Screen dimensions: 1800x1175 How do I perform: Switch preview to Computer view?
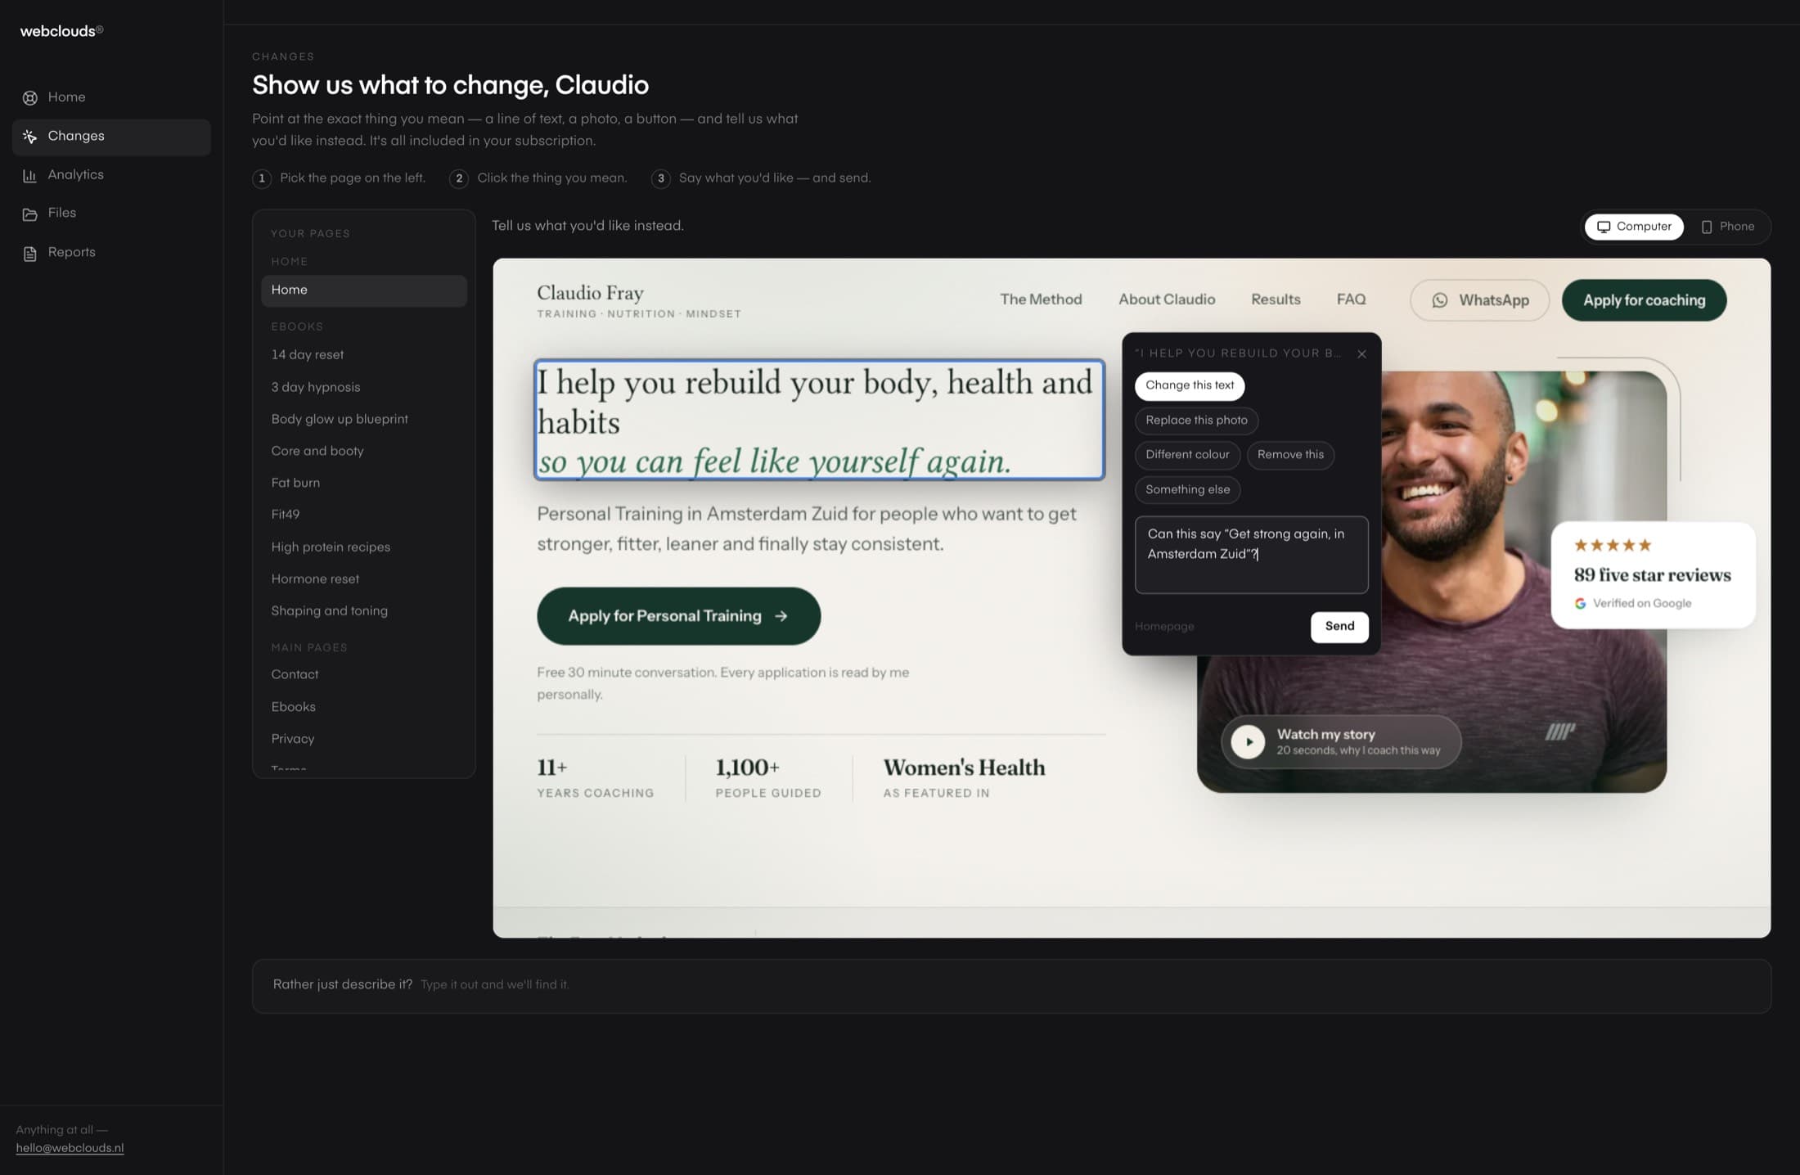click(x=1634, y=227)
